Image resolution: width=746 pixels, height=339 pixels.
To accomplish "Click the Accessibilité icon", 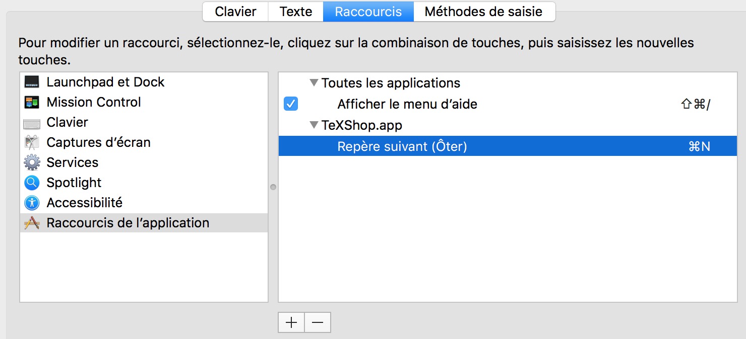I will coord(32,203).
